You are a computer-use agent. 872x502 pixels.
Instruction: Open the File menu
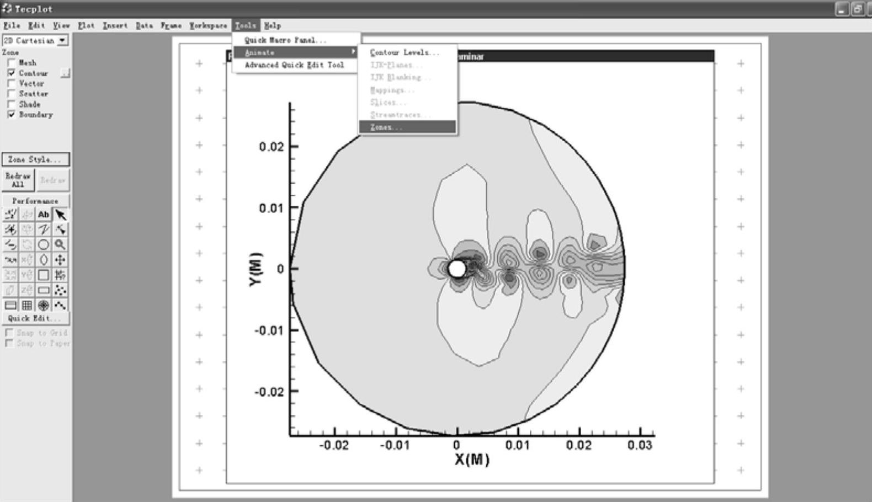pos(12,25)
